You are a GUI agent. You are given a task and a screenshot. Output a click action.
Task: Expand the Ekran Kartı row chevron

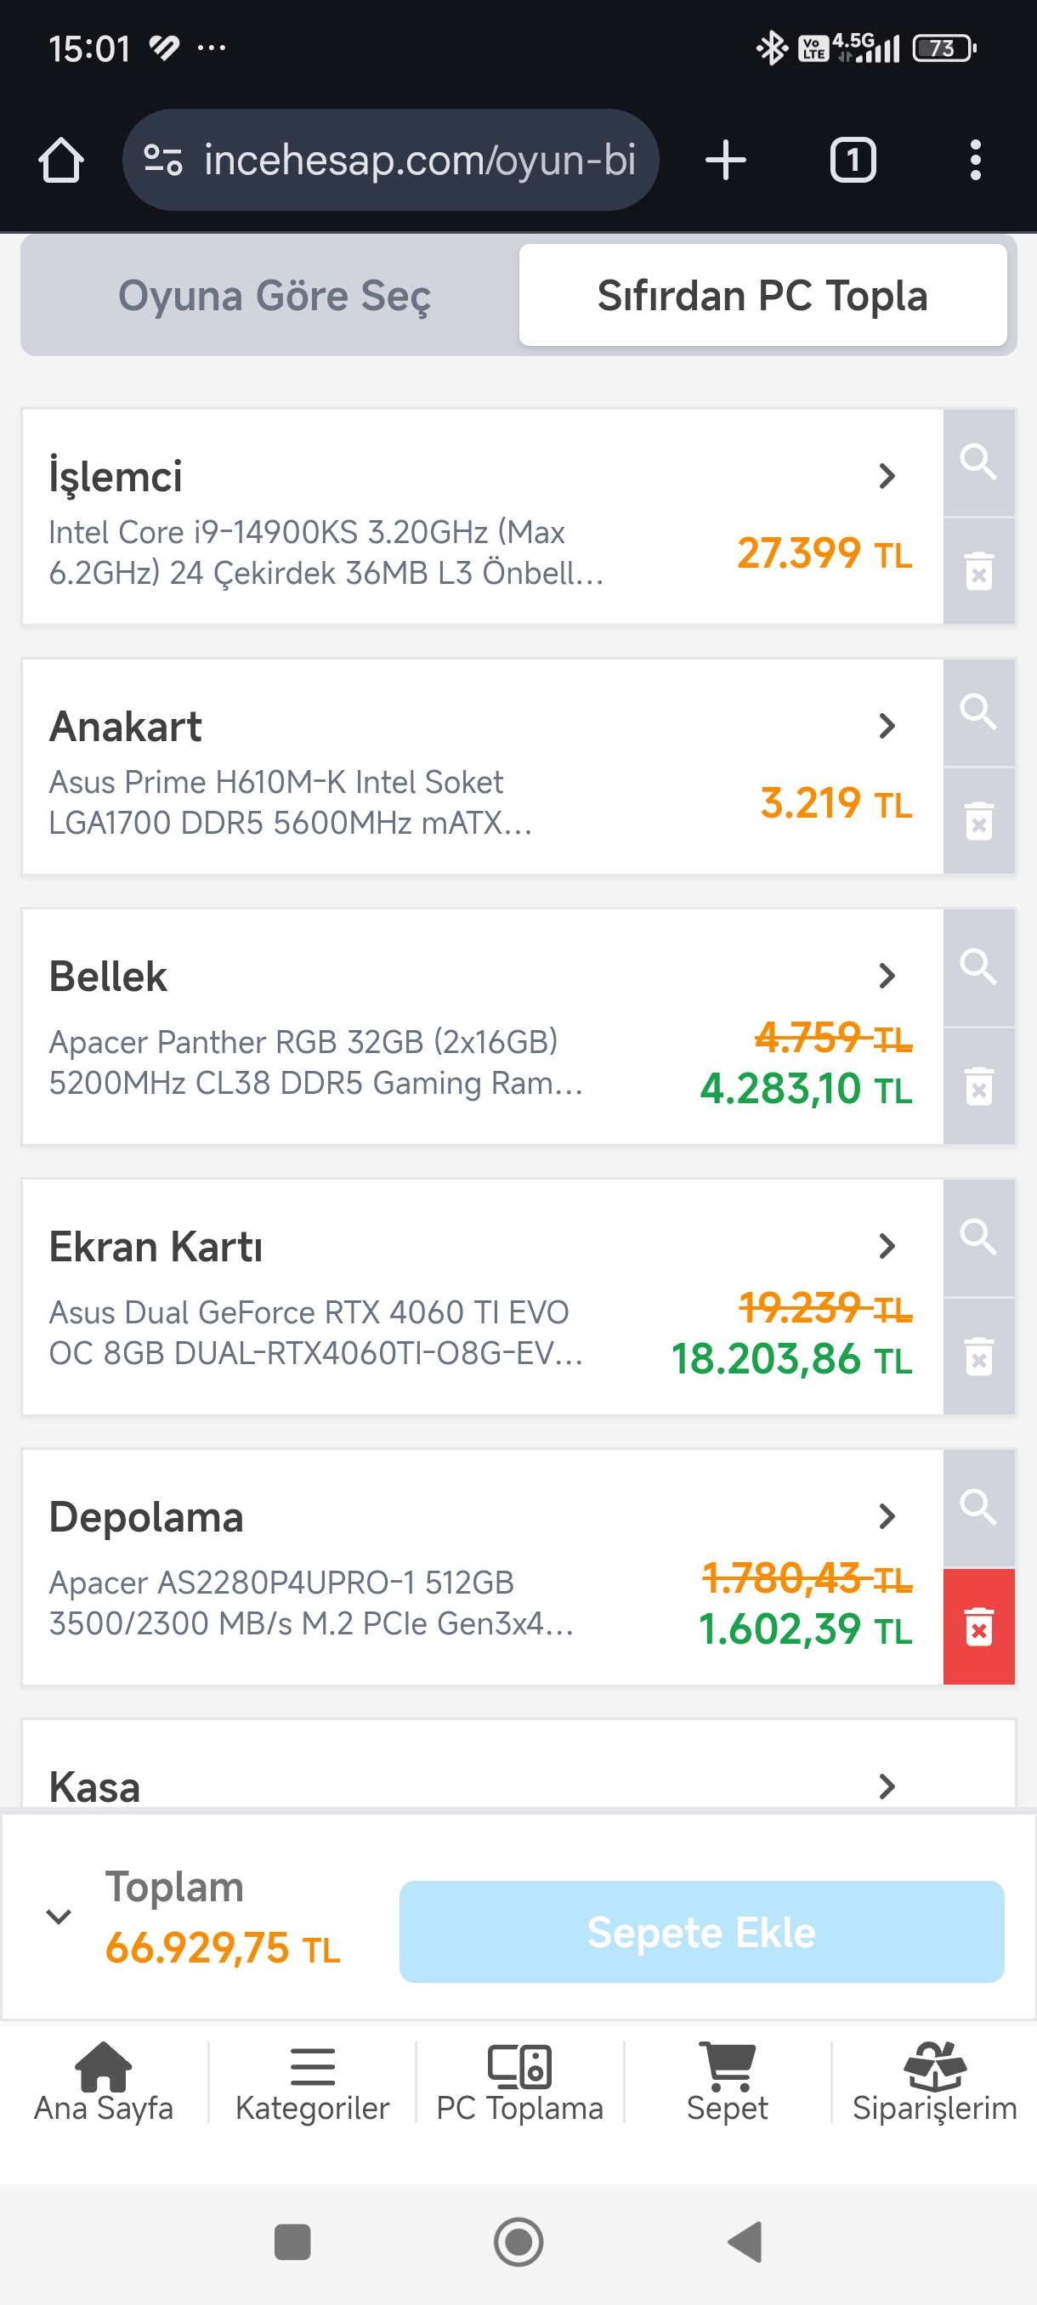pos(886,1245)
